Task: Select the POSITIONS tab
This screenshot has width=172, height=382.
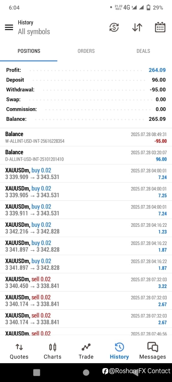Action: pos(29,51)
